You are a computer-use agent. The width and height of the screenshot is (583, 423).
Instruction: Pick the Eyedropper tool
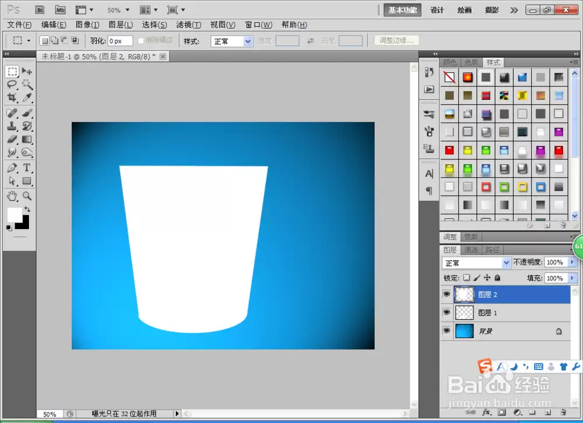(27, 97)
